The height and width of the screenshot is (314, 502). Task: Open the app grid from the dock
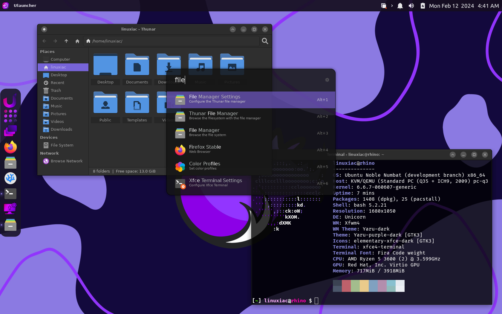10,116
